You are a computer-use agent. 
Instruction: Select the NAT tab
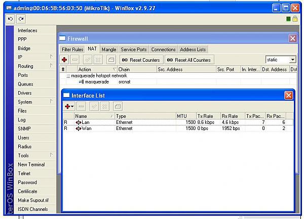click(92, 49)
